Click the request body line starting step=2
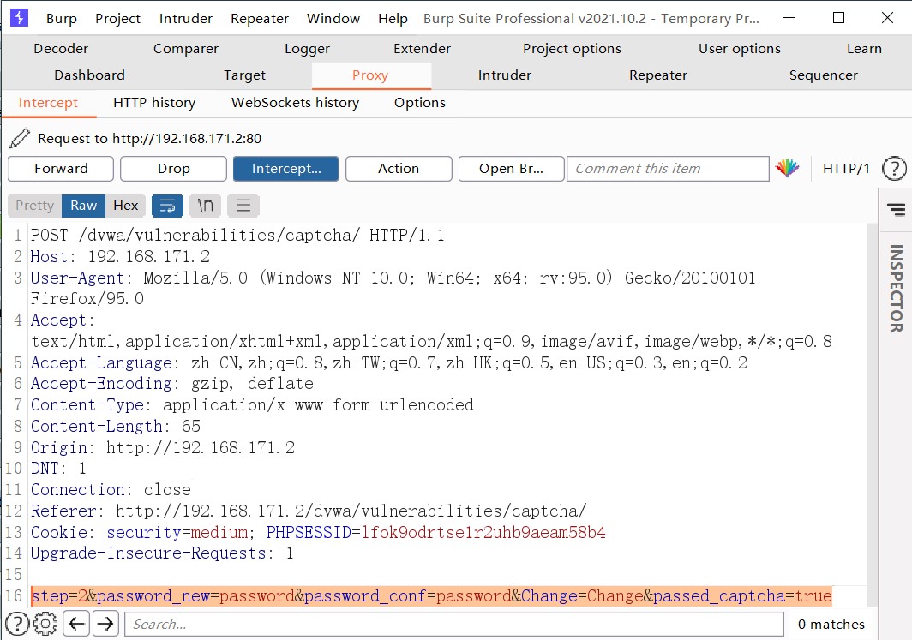Image resolution: width=912 pixels, height=640 pixels. (x=432, y=595)
